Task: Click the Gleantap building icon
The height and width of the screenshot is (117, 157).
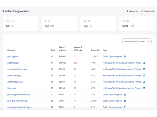Action: pos(127,11)
